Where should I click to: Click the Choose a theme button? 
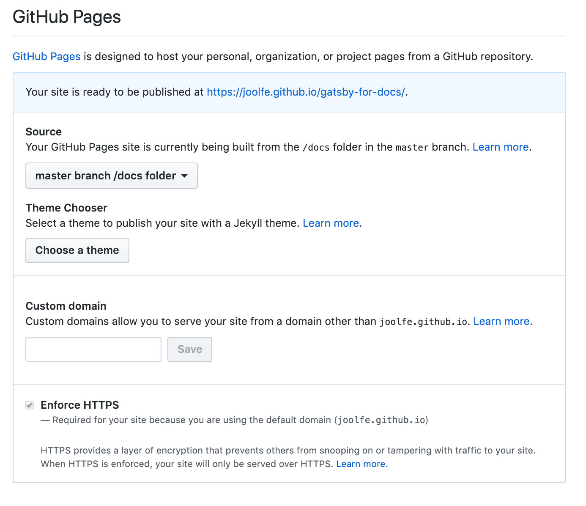click(77, 250)
